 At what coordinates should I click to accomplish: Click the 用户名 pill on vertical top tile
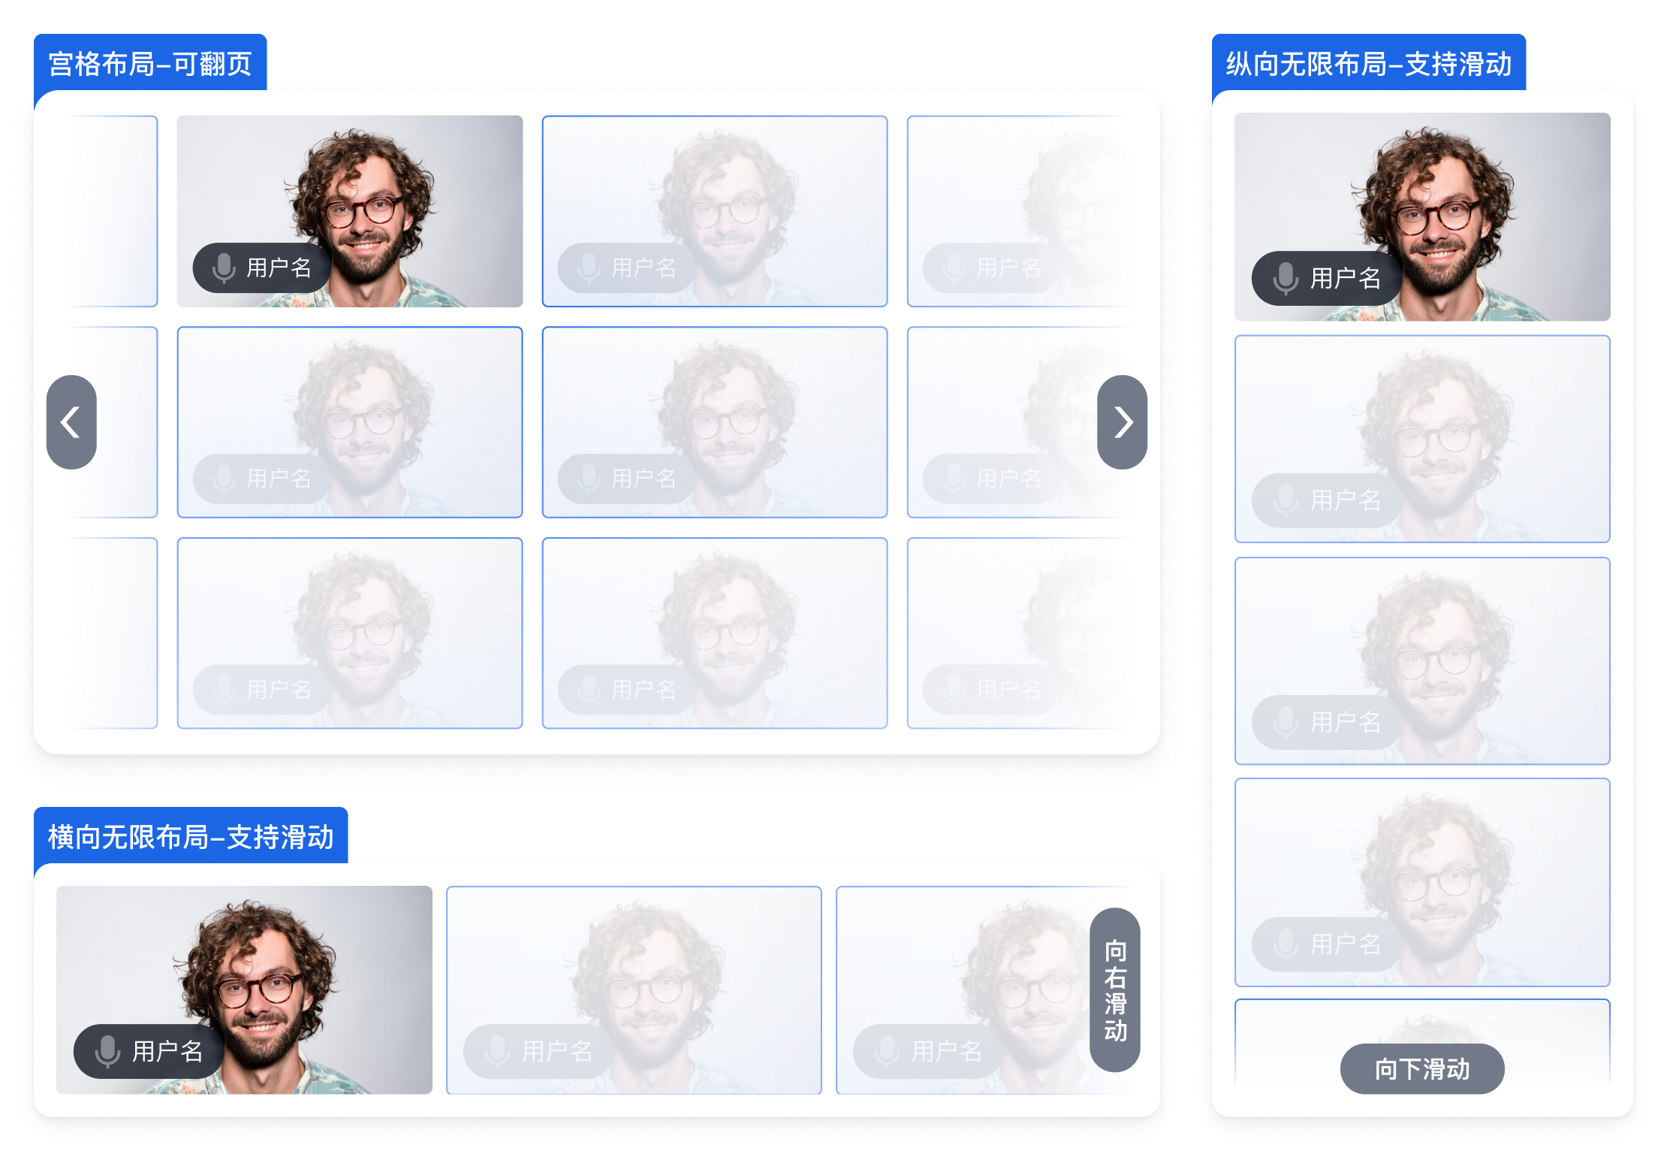pyautogui.click(x=1326, y=278)
